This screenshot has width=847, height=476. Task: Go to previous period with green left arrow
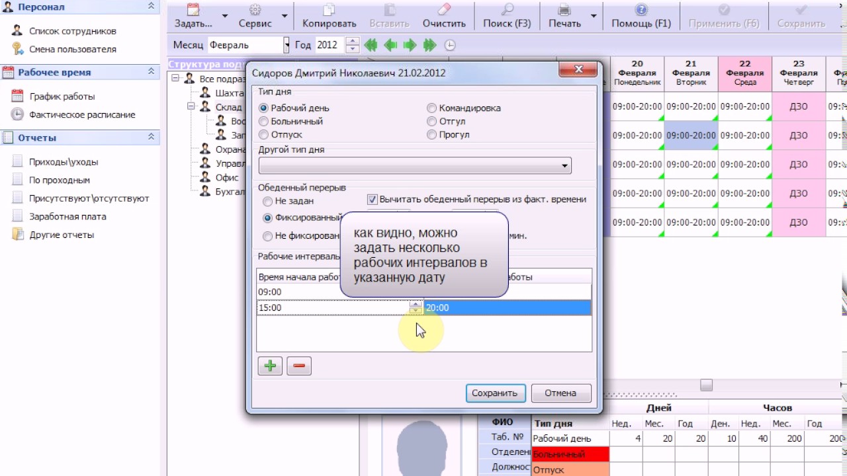[x=390, y=45]
